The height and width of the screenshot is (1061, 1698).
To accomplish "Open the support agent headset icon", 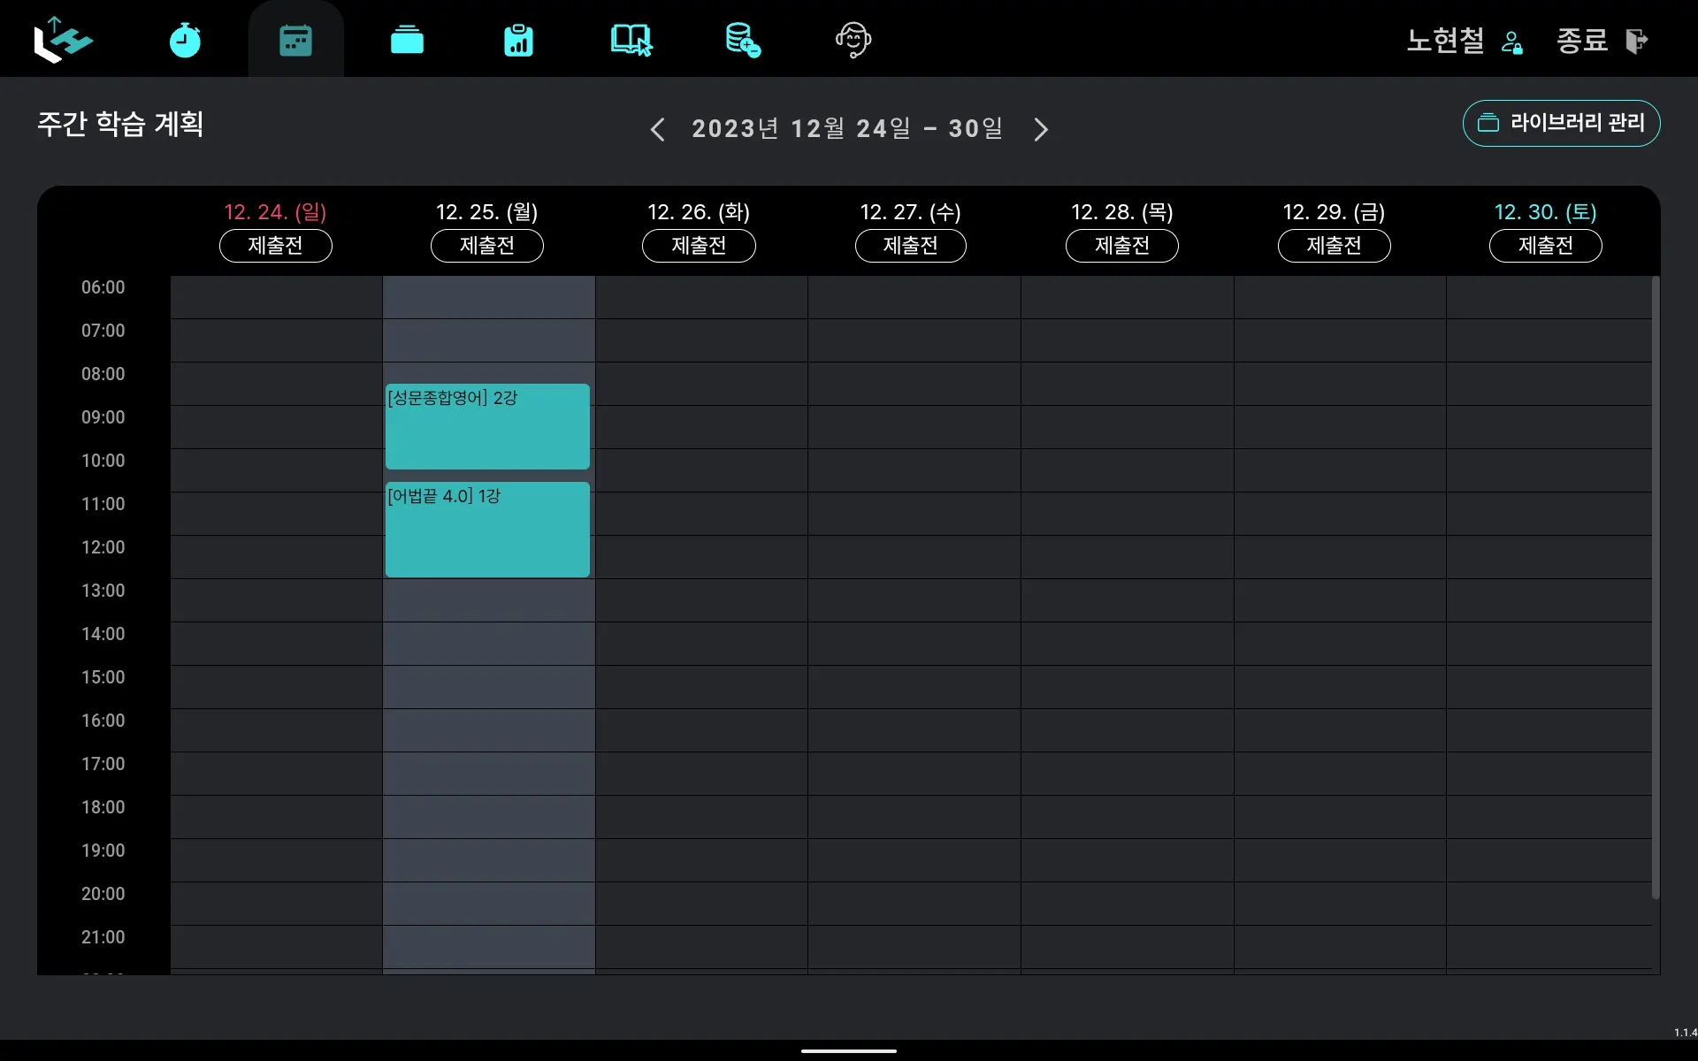I will pyautogui.click(x=853, y=40).
